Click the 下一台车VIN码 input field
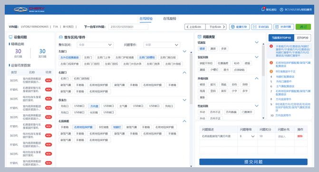 [x=128, y=27]
